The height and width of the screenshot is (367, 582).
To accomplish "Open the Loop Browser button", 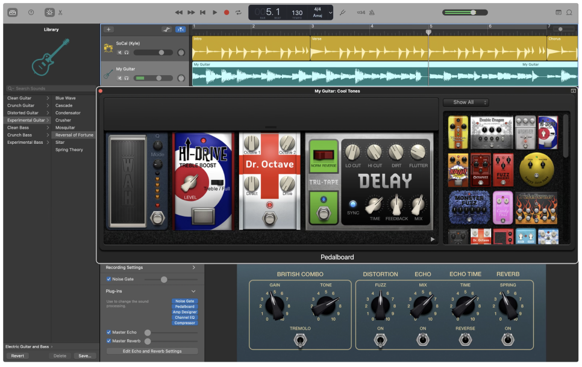I will click(x=569, y=12).
